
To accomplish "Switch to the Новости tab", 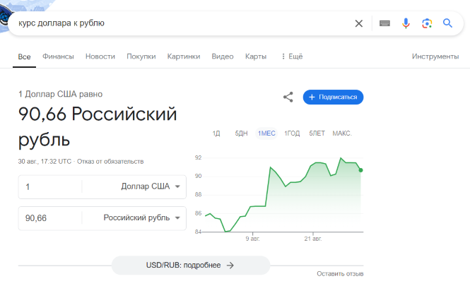I will point(100,56).
